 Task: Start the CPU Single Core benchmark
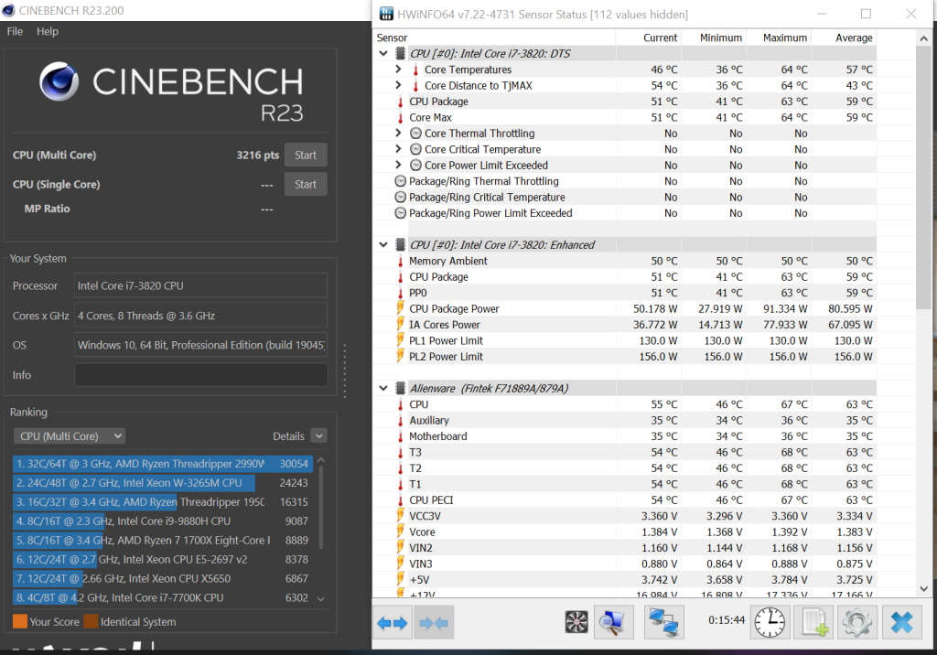pos(306,184)
